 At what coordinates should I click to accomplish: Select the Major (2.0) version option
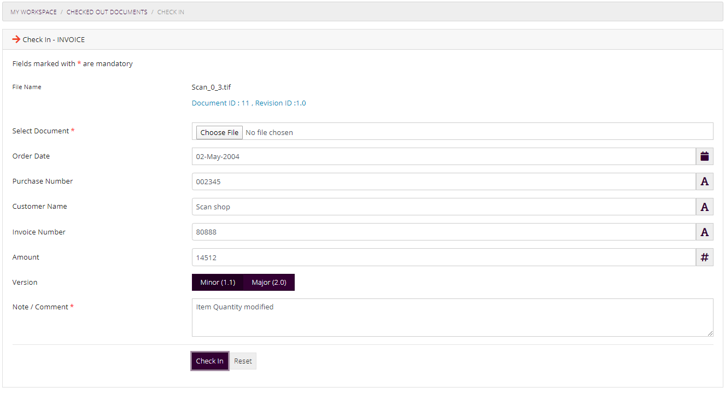269,283
